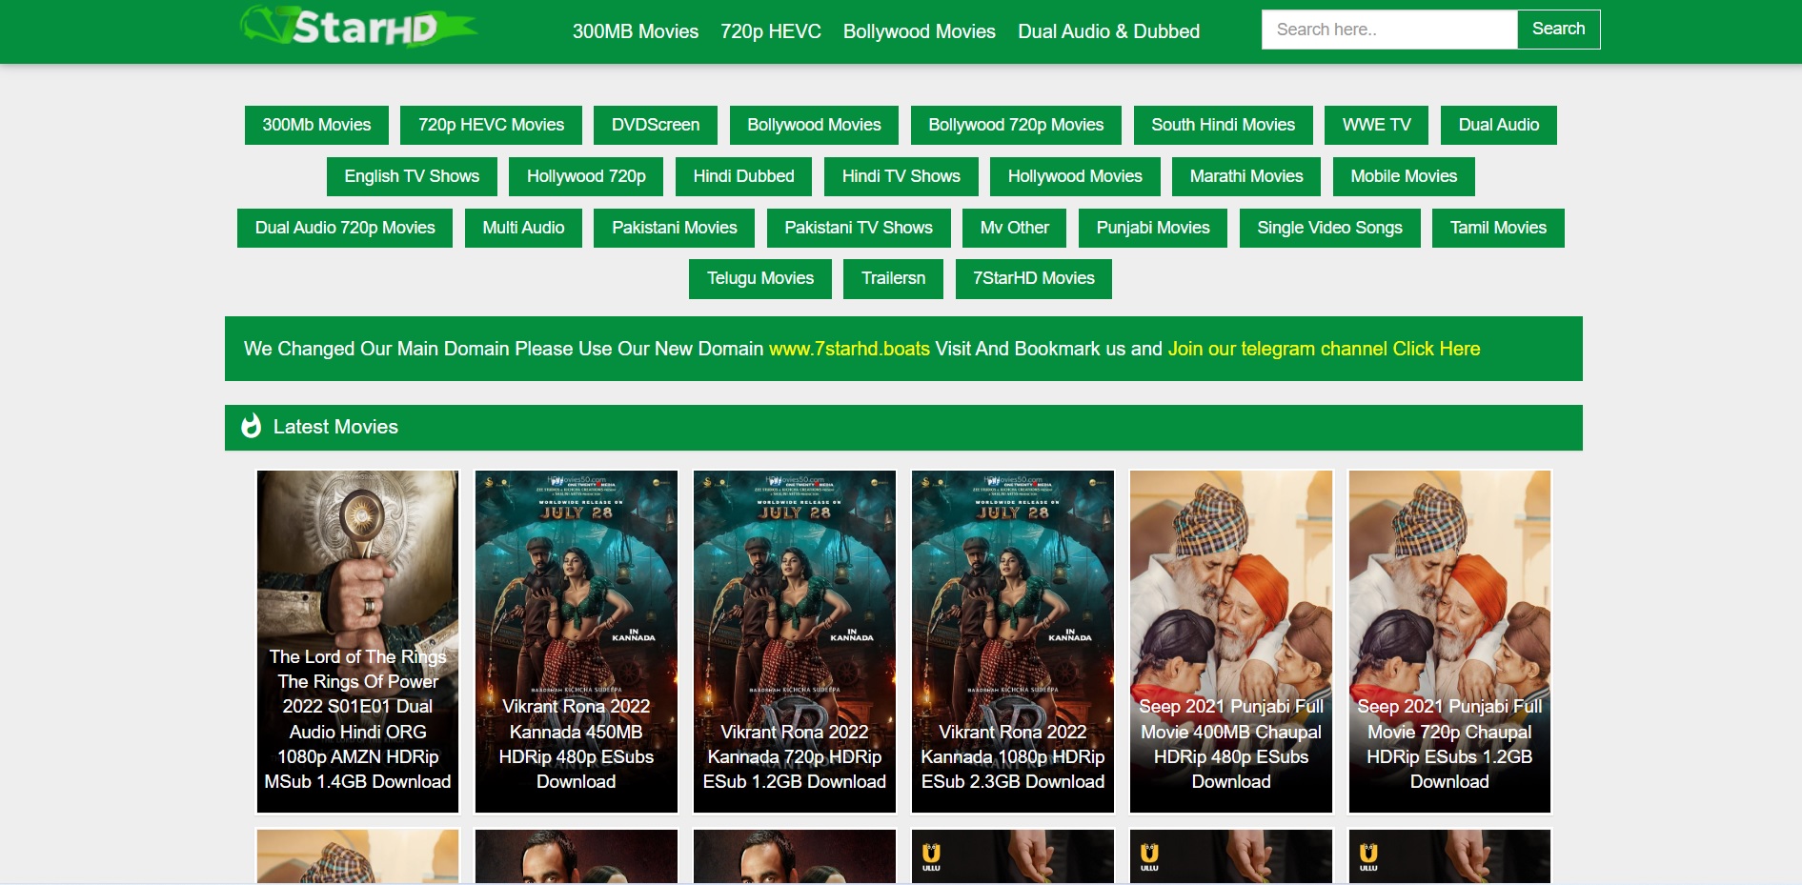Select the Mv Other category
This screenshot has height=885, width=1802.
tap(1015, 228)
